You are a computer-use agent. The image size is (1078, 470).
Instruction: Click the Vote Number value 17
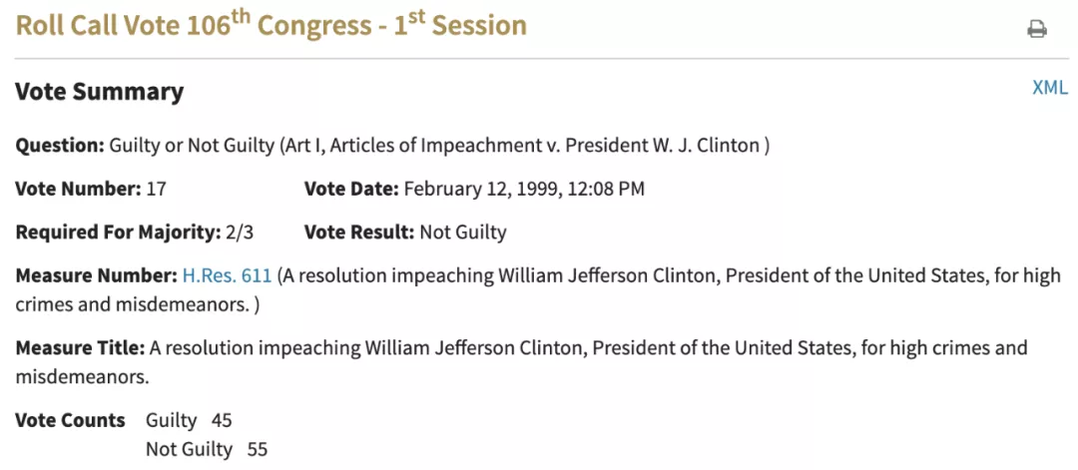coord(156,189)
